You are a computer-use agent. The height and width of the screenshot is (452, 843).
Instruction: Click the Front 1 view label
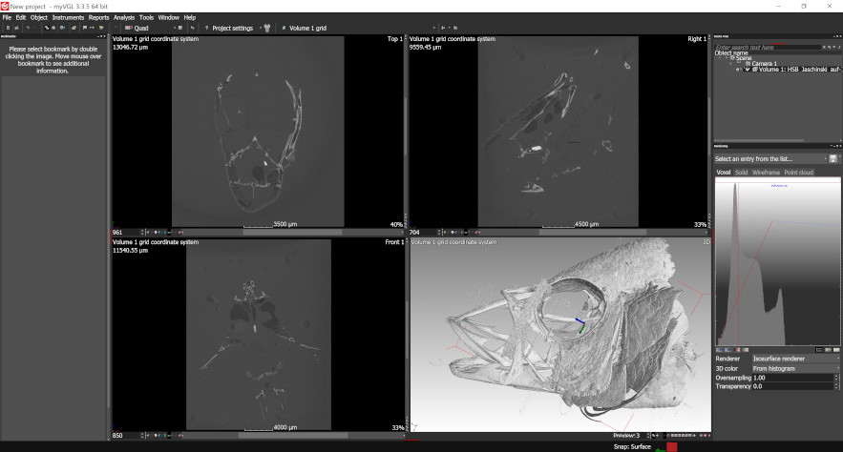(x=394, y=242)
